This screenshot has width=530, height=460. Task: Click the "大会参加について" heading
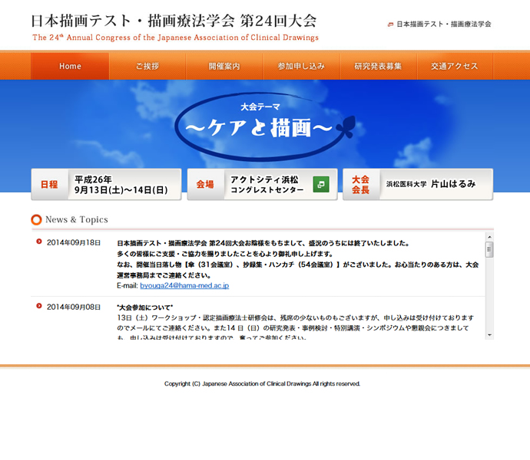(144, 307)
